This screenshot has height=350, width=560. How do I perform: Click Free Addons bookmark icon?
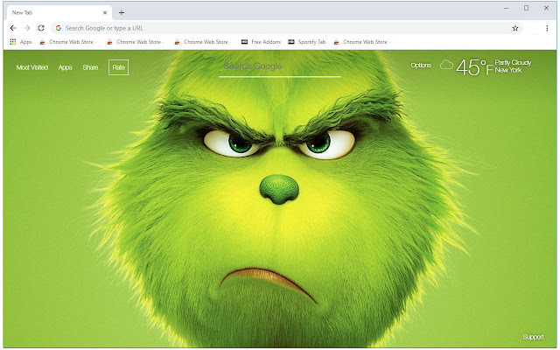(x=244, y=42)
